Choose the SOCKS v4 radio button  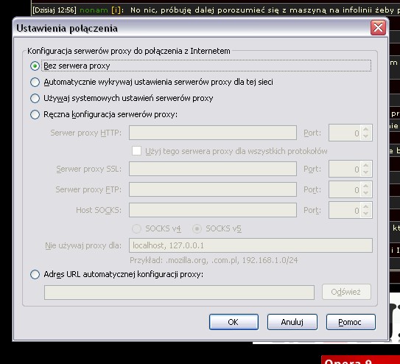(136, 228)
